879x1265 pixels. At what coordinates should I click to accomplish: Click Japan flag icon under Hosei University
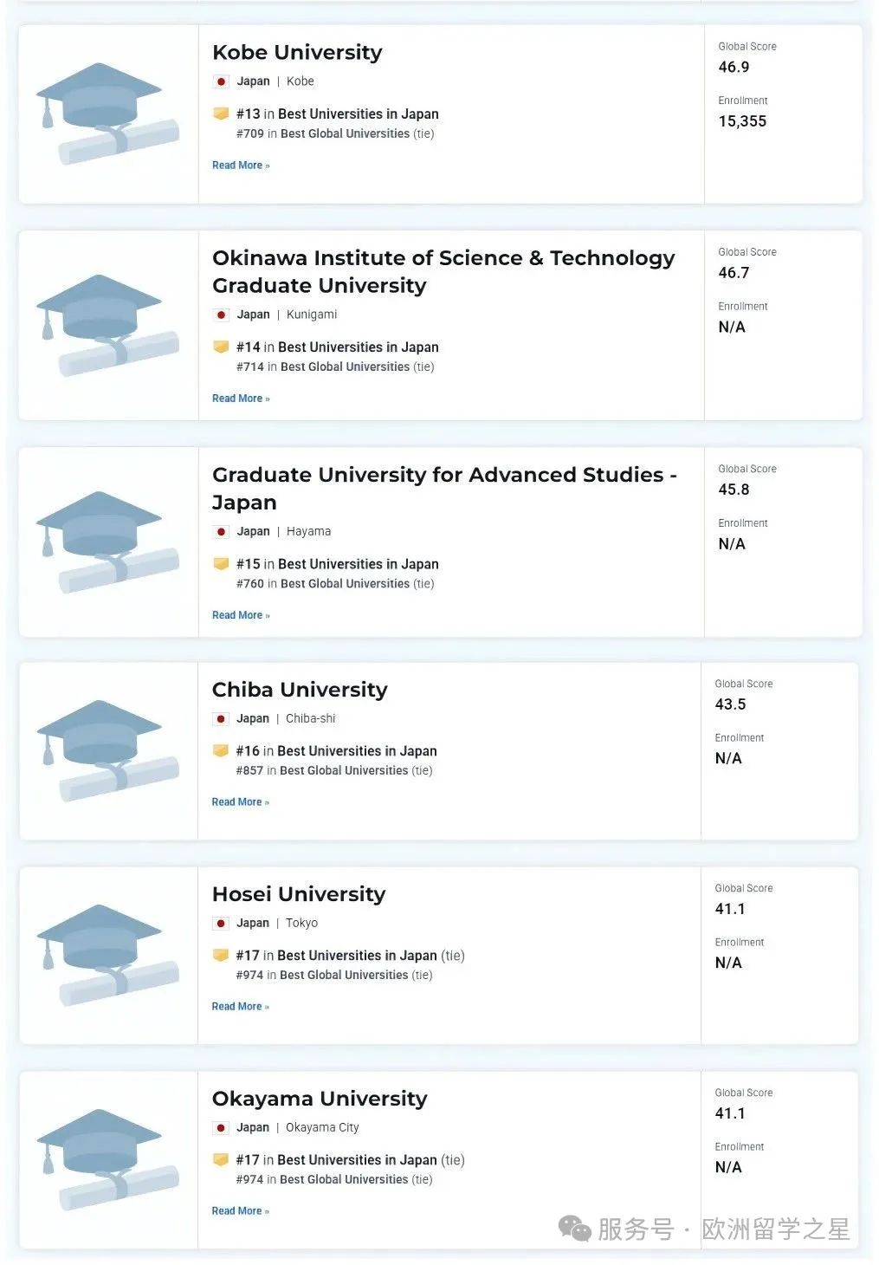(221, 924)
